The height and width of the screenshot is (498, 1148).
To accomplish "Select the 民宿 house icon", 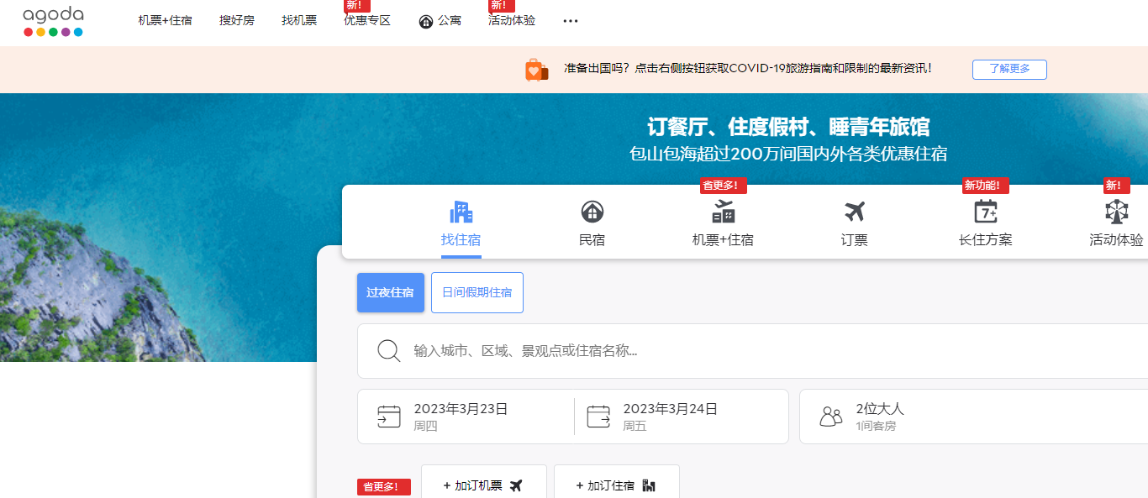I will 592,212.
